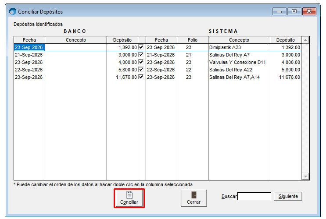Click the Conciliar Depósitos app icon in the title bar
Screen dimensions: 326x219
13,11
